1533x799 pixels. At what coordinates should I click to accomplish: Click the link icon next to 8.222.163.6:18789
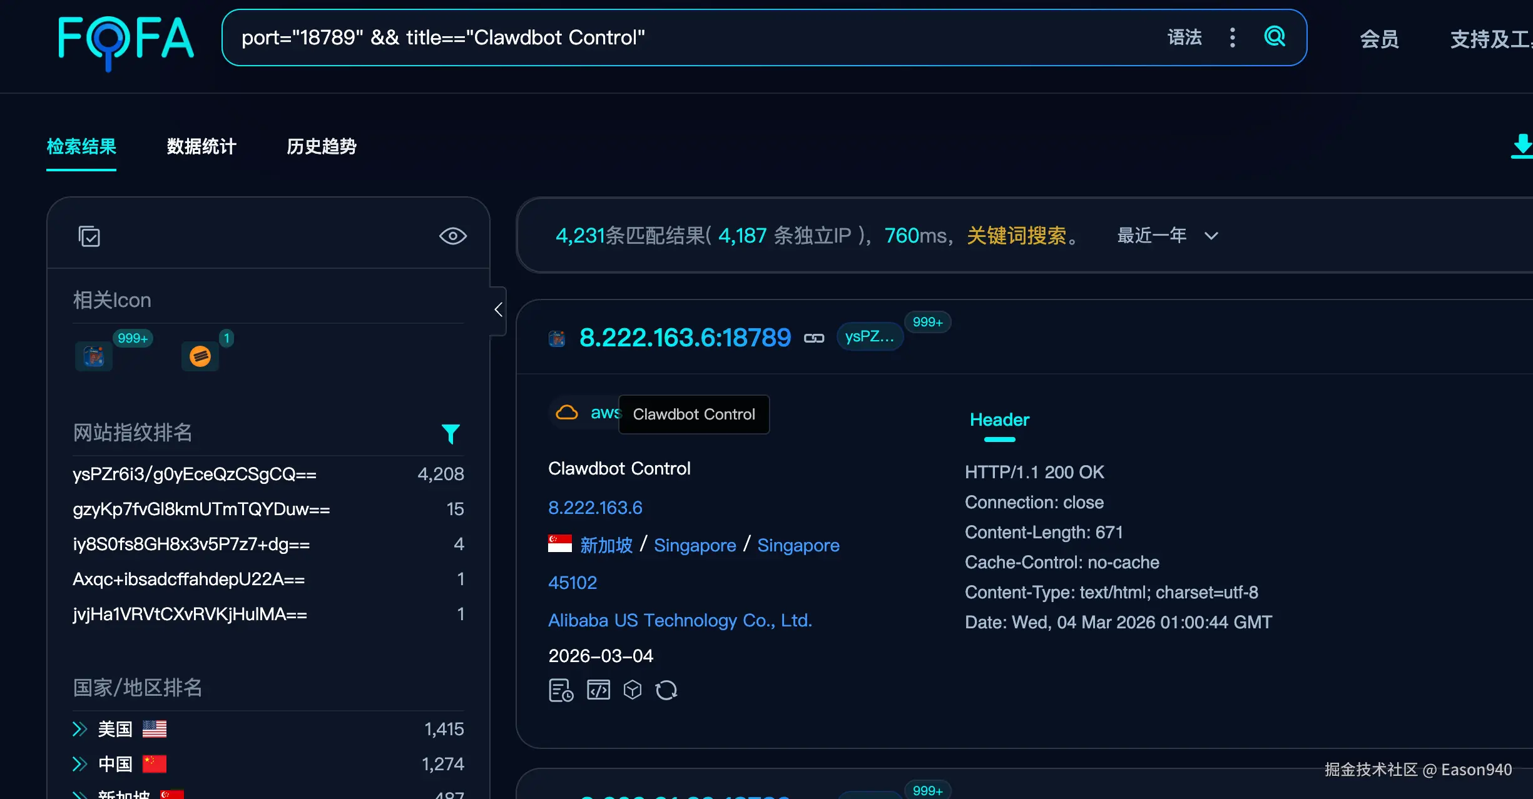(813, 338)
